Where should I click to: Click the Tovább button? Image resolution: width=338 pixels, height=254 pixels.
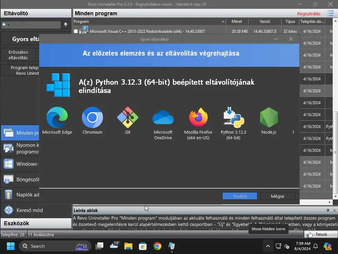point(240,196)
